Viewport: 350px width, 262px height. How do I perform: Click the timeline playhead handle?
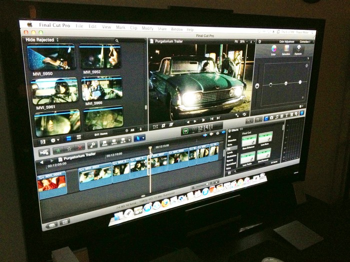150,148
